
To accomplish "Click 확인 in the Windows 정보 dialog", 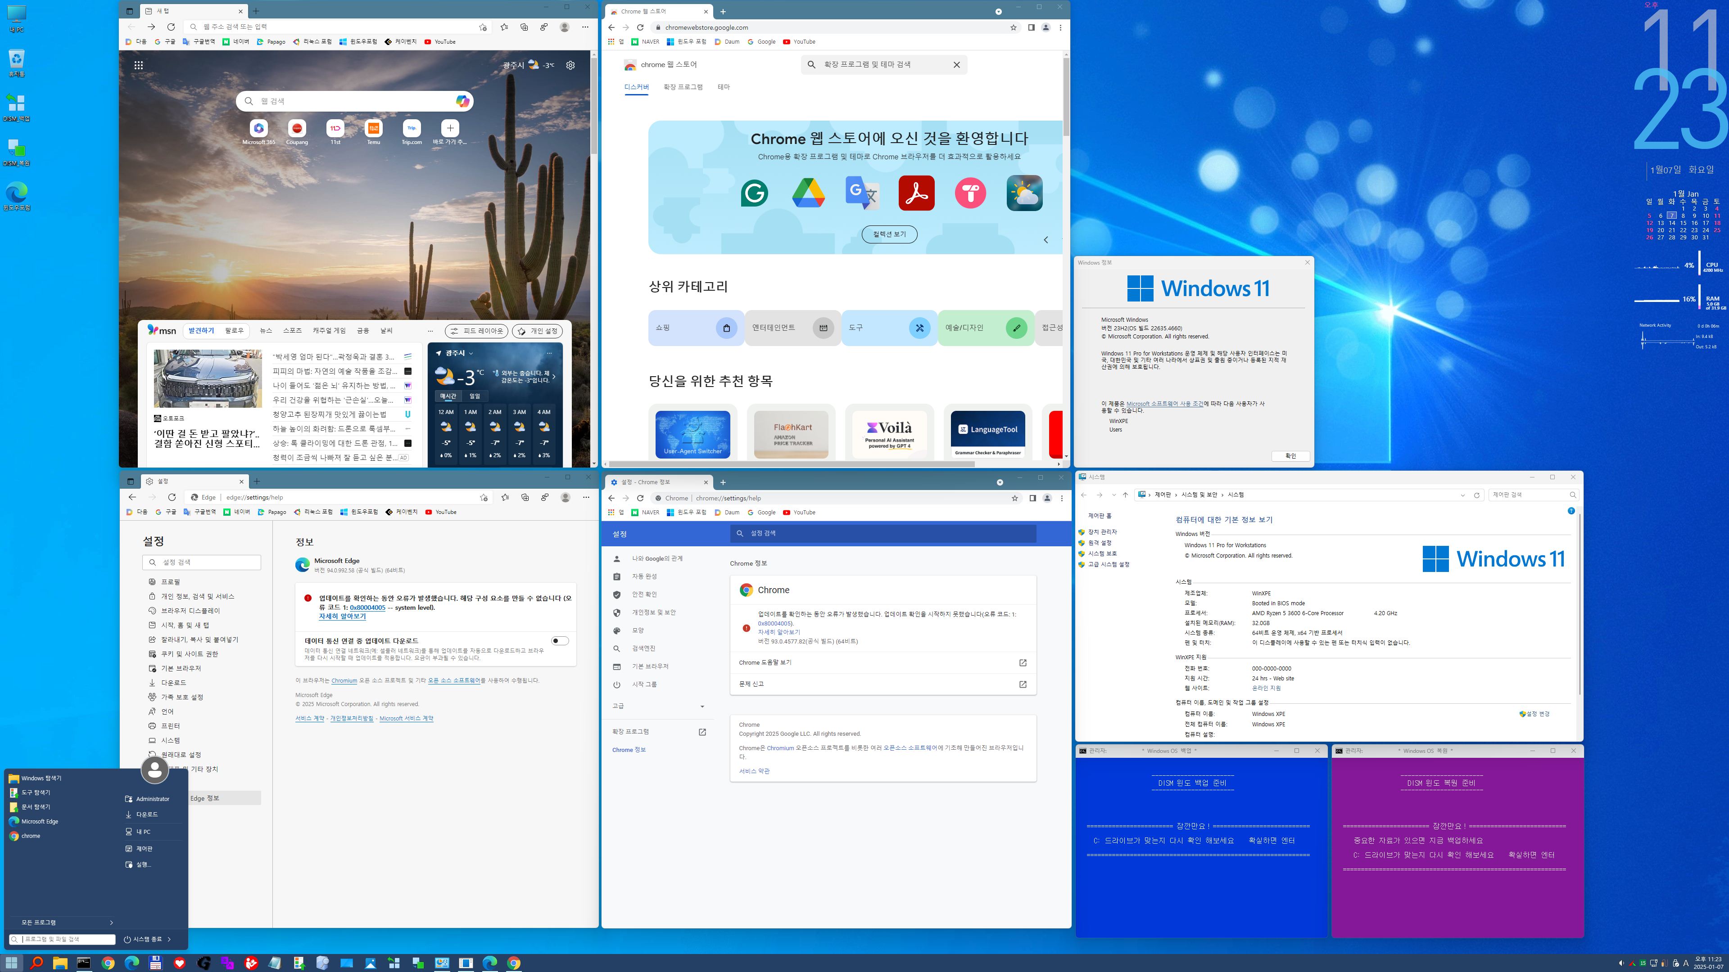I will [1290, 456].
